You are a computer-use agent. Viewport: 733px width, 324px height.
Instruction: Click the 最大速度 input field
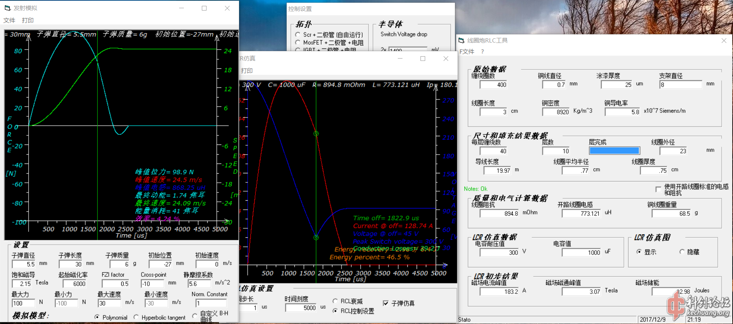[x=110, y=303]
